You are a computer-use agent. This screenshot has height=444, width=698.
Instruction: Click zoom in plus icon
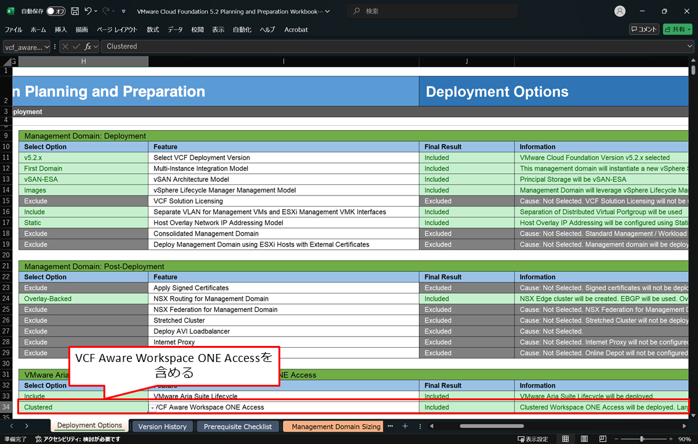671,439
